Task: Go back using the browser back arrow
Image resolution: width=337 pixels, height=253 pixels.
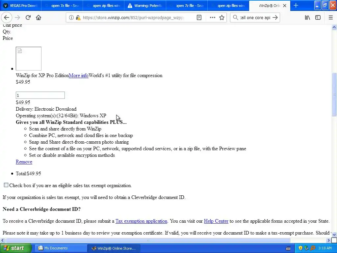Action: 7,18
